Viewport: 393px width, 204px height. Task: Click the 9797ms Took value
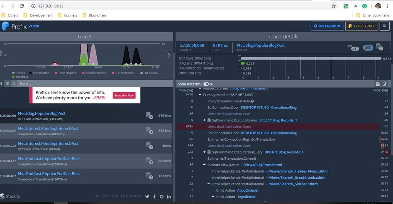click(x=220, y=45)
